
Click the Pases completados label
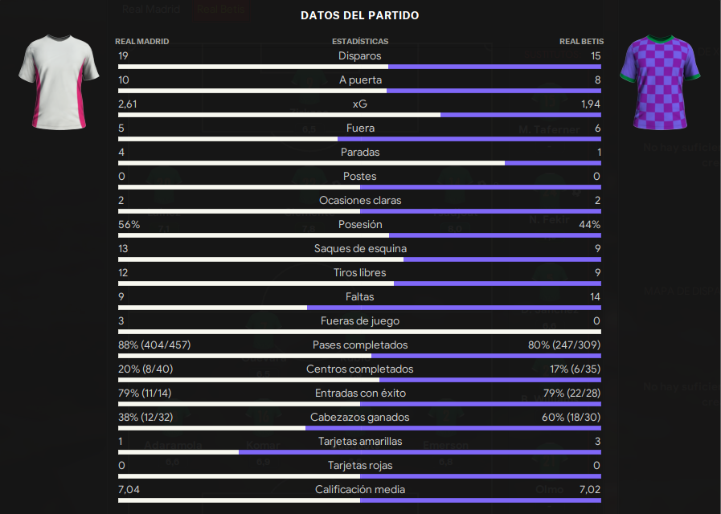coord(360,345)
